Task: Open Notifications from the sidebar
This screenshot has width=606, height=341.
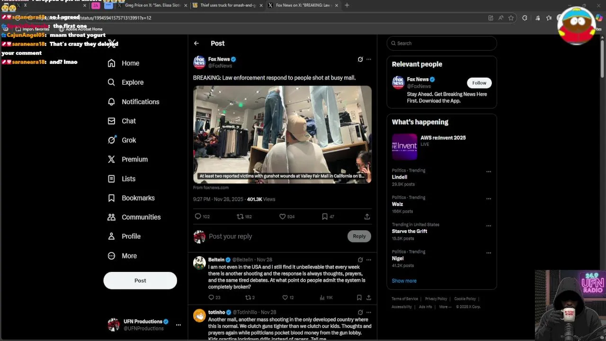Action: [x=134, y=102]
